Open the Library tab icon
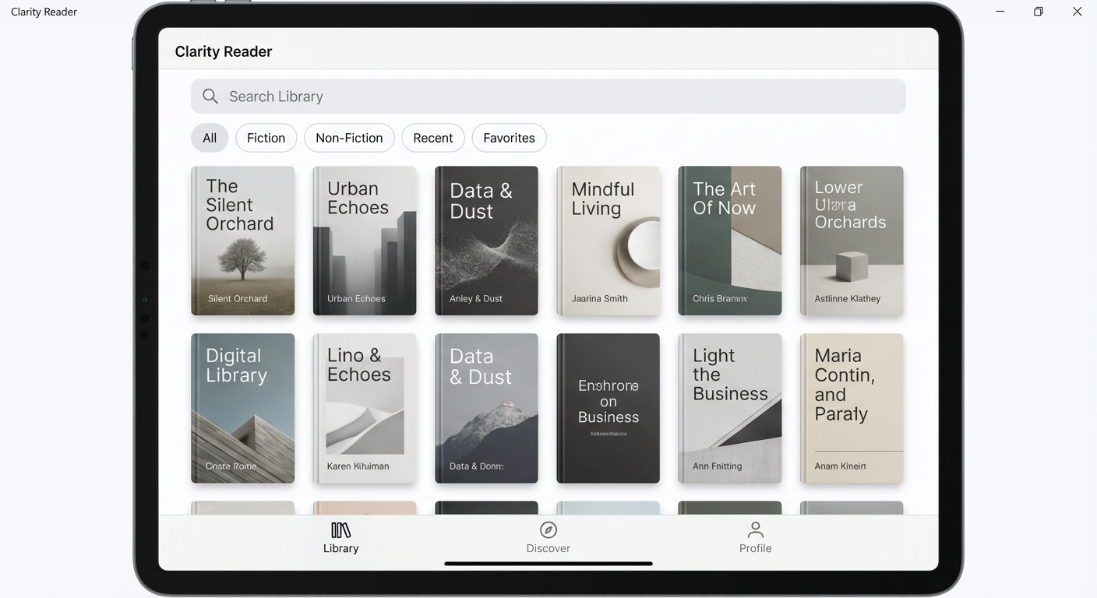This screenshot has width=1097, height=598. click(340, 530)
